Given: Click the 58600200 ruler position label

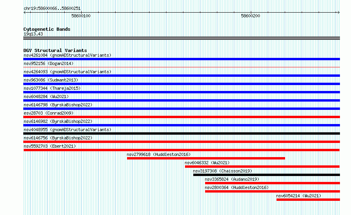Looking at the screenshot, I should click(x=250, y=16).
